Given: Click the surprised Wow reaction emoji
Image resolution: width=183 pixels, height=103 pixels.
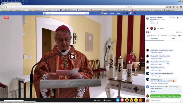Looking at the screenshot, I should [x=132, y=100].
